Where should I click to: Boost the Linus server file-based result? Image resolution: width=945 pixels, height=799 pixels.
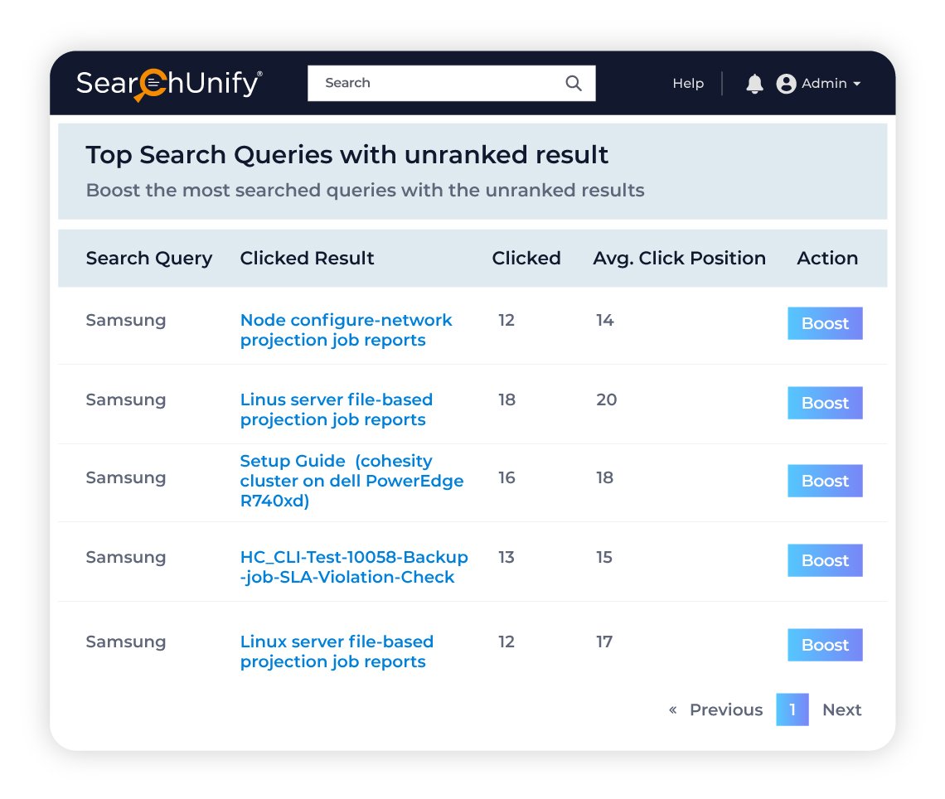825,403
